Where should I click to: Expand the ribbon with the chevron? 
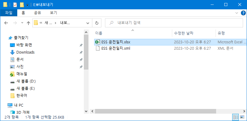[x=236, y=13]
